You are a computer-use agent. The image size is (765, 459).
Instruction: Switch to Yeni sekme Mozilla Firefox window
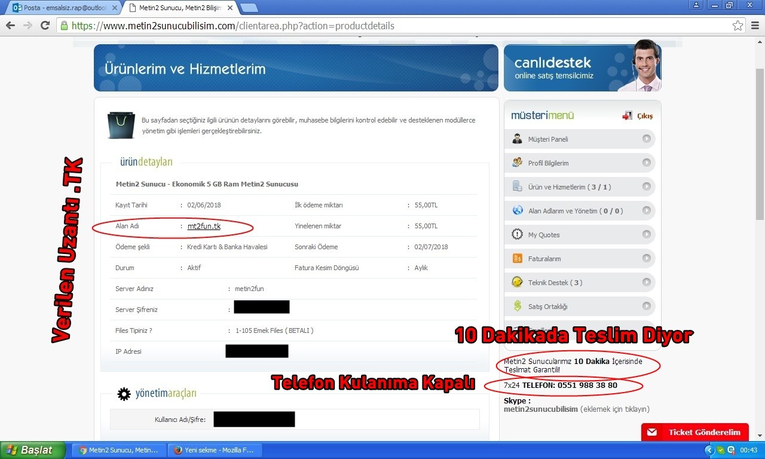tap(215, 450)
